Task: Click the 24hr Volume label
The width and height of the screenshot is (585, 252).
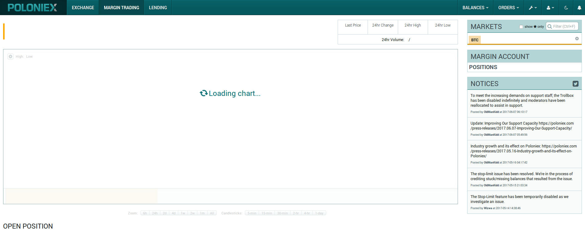Action: click(x=393, y=40)
